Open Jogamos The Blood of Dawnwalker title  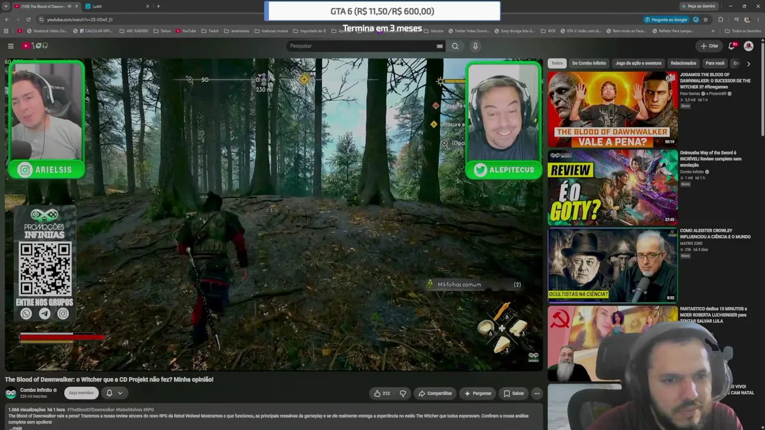point(715,81)
